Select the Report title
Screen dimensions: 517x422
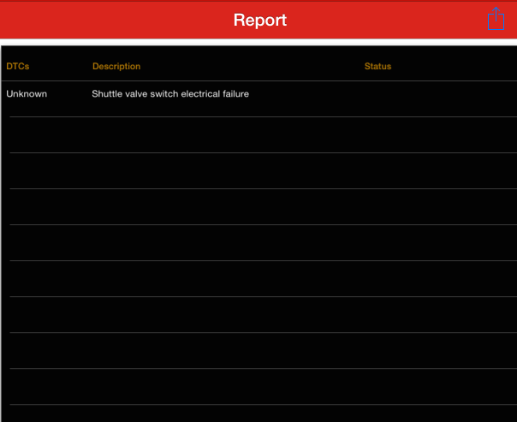pos(260,20)
